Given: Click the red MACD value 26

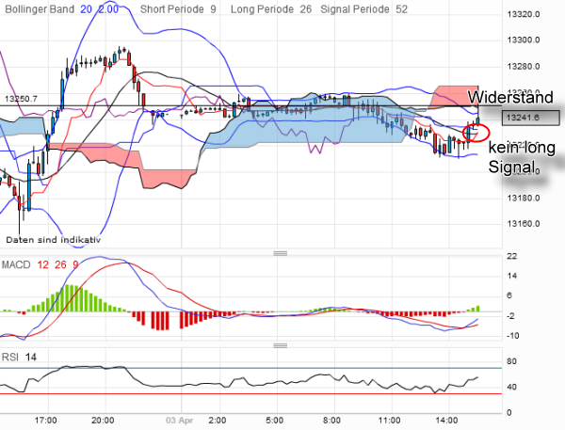Looking at the screenshot, I should 60,265.
